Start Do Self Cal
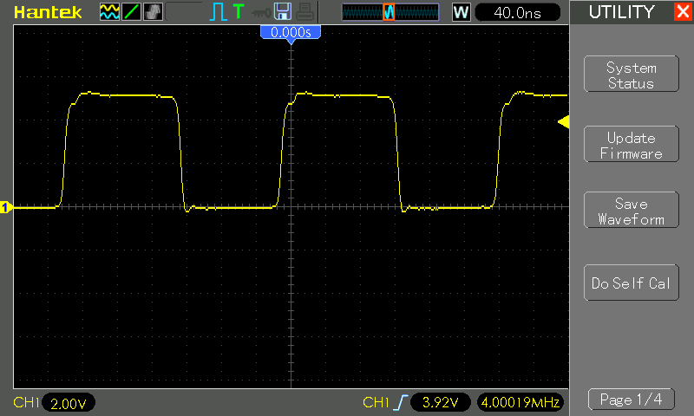 click(632, 283)
